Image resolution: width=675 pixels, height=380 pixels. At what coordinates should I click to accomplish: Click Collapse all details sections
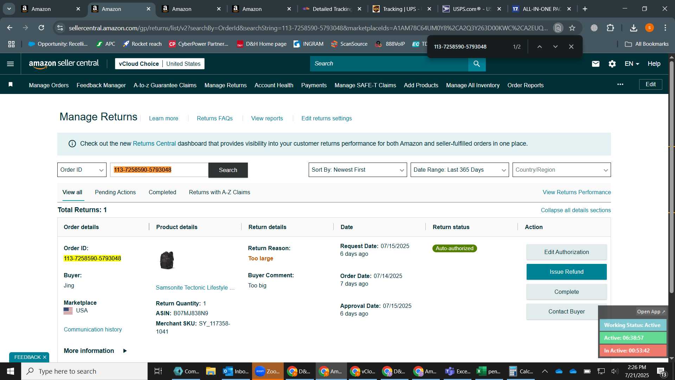[576, 210]
